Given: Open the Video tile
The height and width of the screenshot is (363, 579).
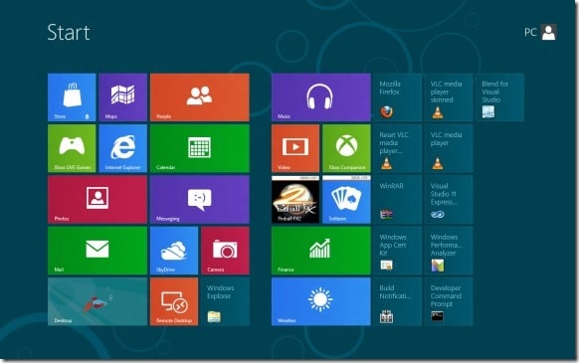Looking at the screenshot, I should (295, 148).
